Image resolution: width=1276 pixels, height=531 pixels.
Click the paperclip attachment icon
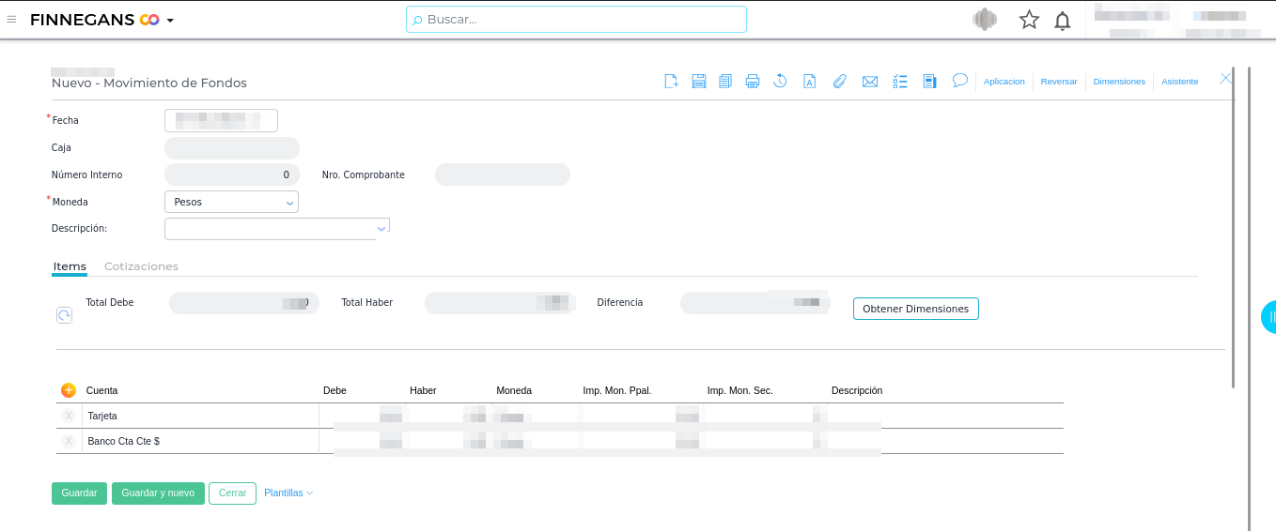click(x=840, y=82)
